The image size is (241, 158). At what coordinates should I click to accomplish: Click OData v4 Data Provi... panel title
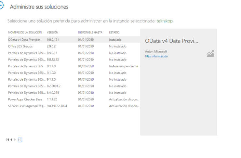171,41
